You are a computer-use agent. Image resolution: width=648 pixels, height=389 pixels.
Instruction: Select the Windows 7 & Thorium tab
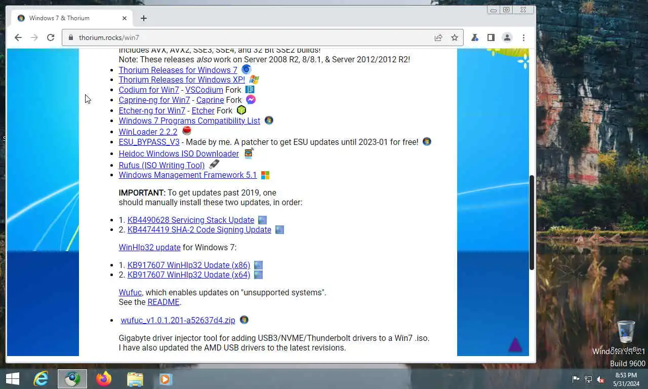point(71,18)
